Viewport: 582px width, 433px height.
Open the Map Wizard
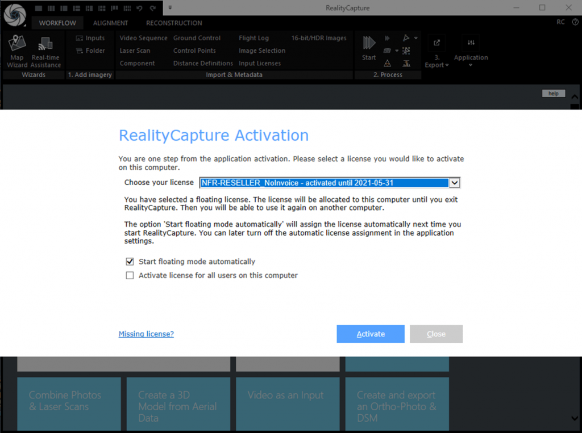click(x=17, y=51)
